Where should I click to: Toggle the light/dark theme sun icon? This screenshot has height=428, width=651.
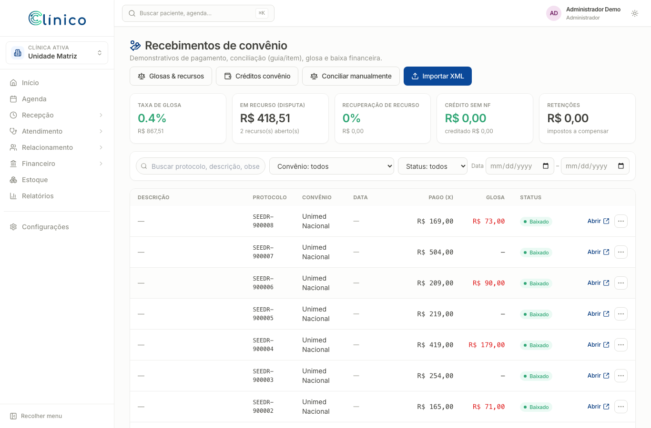(x=635, y=13)
